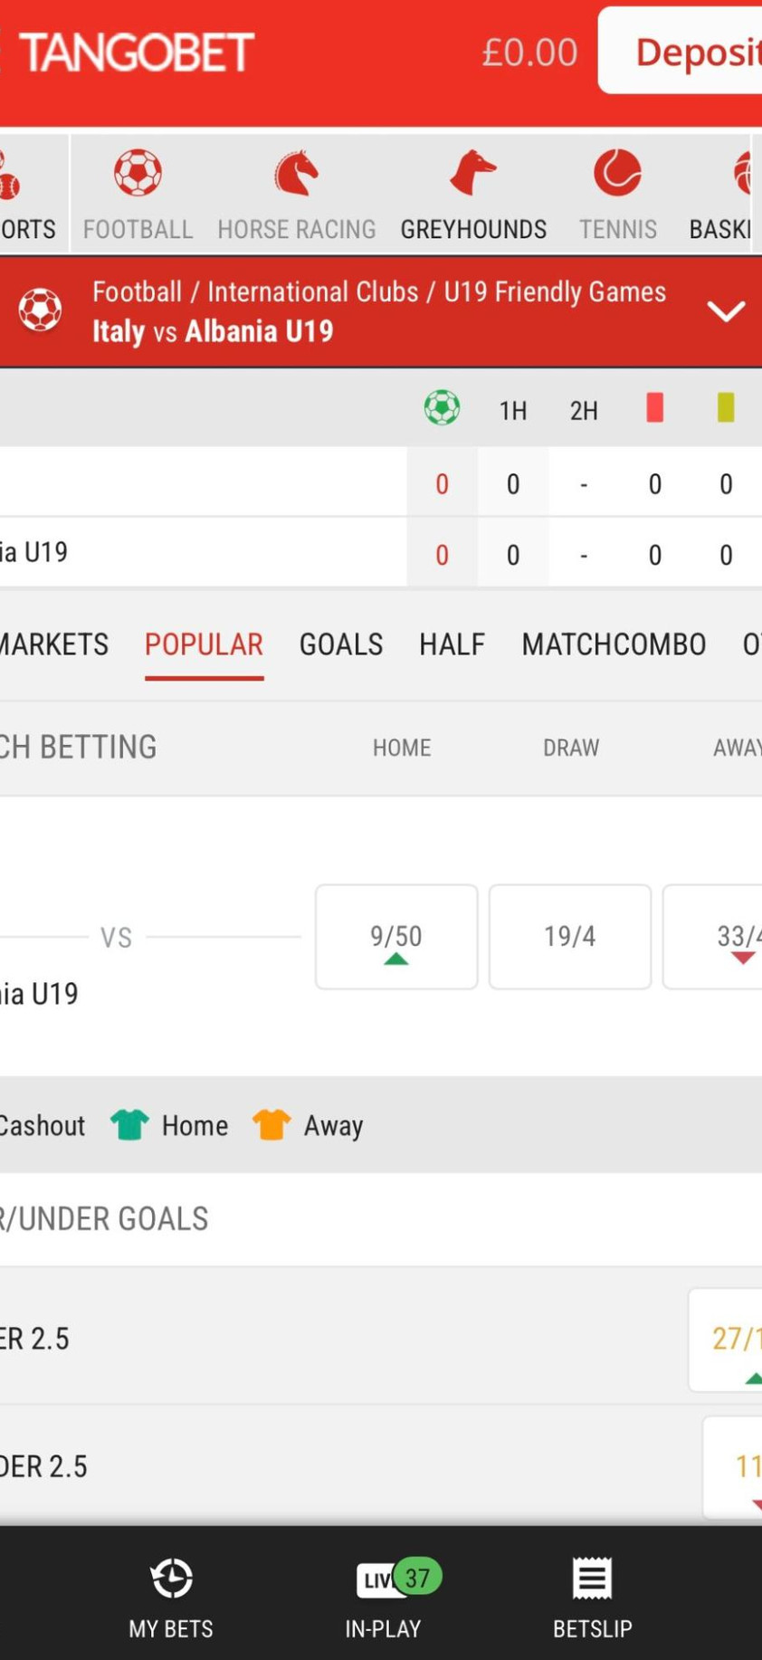
Task: Select home win odds 9/50
Action: (x=396, y=937)
